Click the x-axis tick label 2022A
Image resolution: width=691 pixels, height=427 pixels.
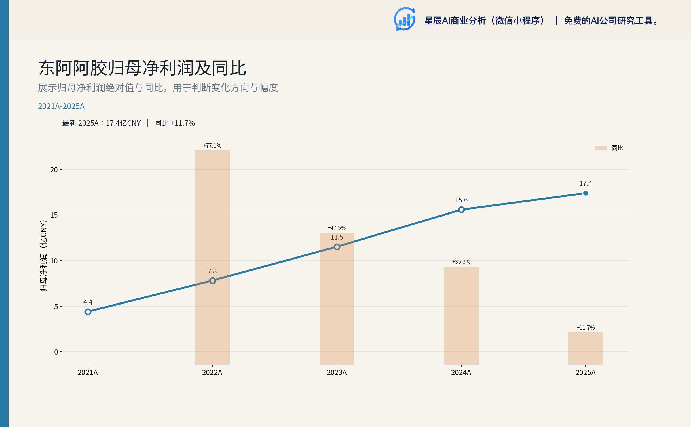coord(212,373)
